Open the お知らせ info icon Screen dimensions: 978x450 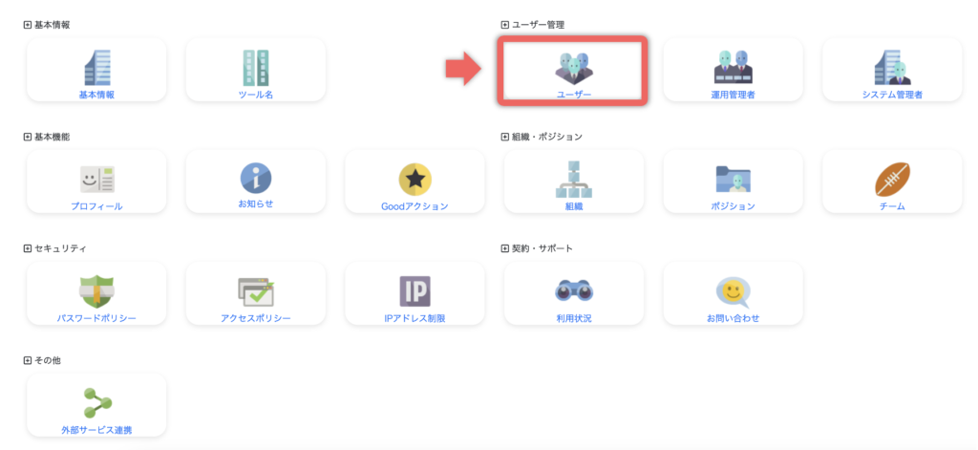[x=255, y=178]
